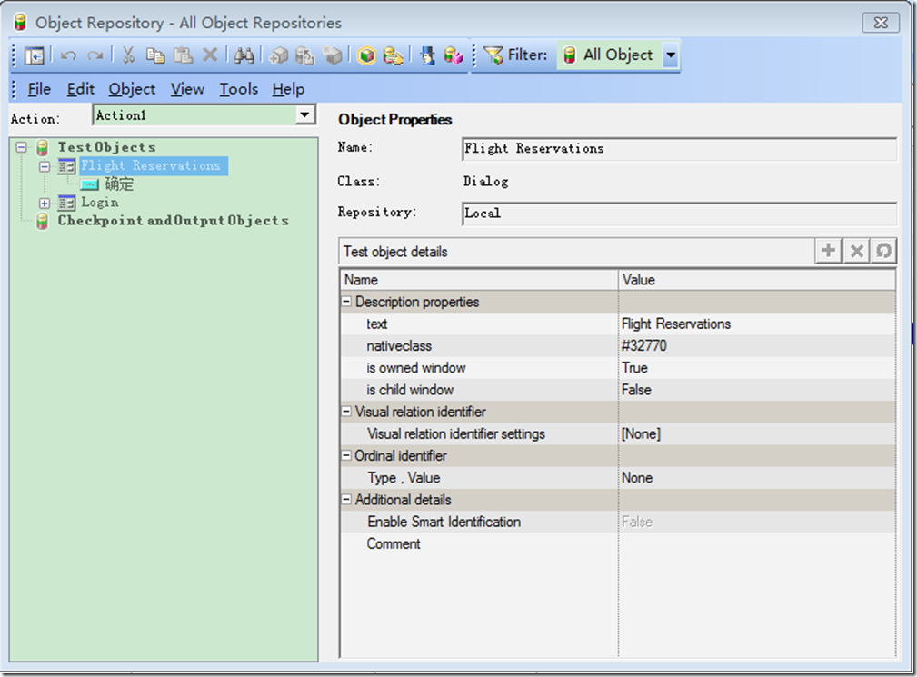Click the Filter funnel icon
917x677 pixels.
click(494, 55)
